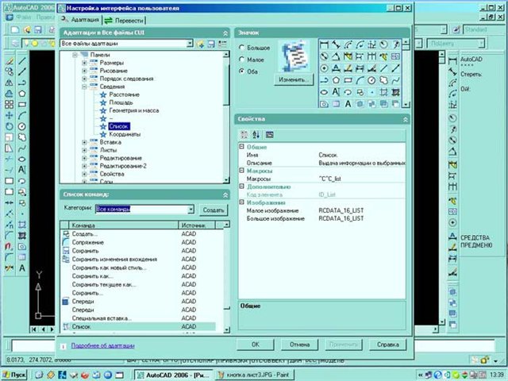Click the Список command icon in the command list
This screenshot has height=381, width=508.
tap(66, 326)
